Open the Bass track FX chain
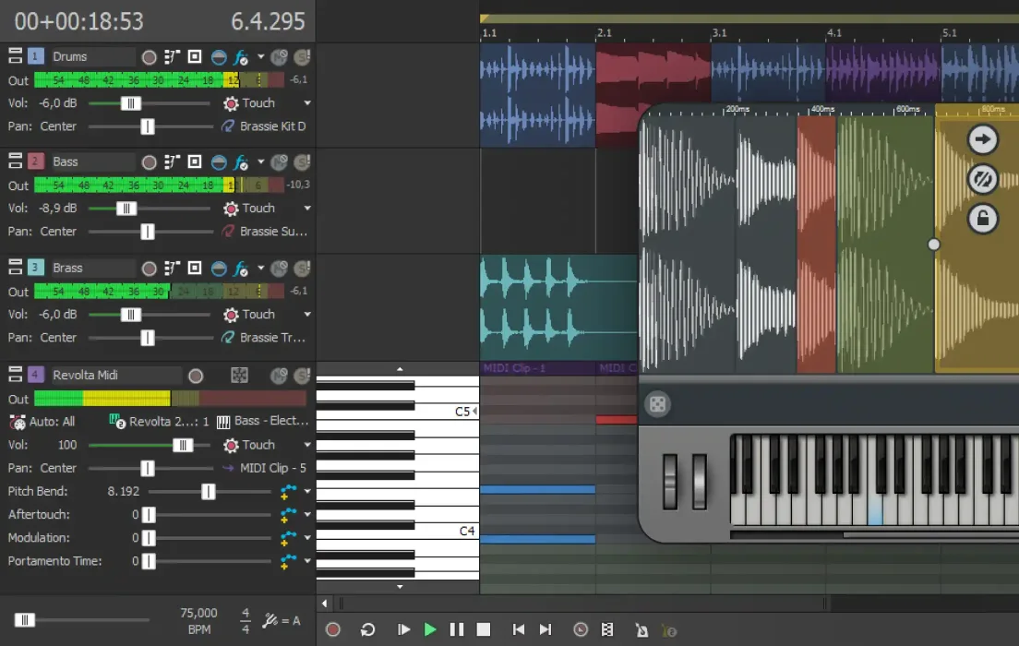This screenshot has height=646, width=1019. (x=241, y=161)
